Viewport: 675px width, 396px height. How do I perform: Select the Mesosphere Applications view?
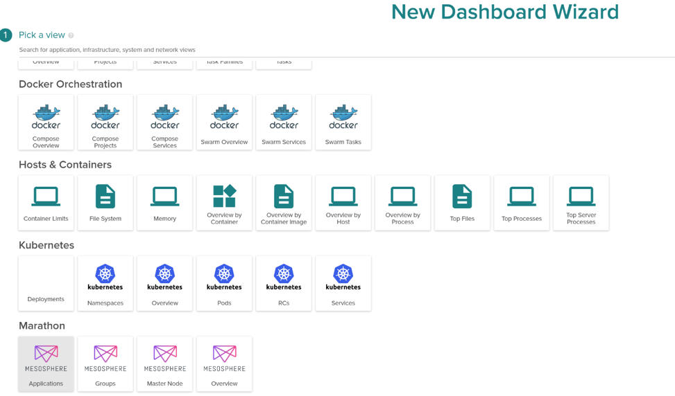coord(46,363)
